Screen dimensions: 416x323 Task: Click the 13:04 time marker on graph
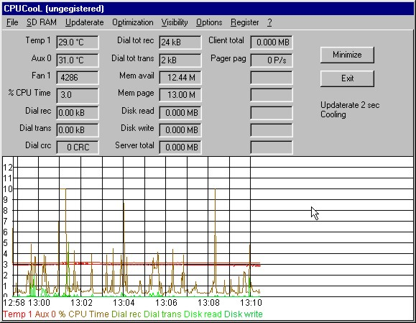click(x=124, y=303)
